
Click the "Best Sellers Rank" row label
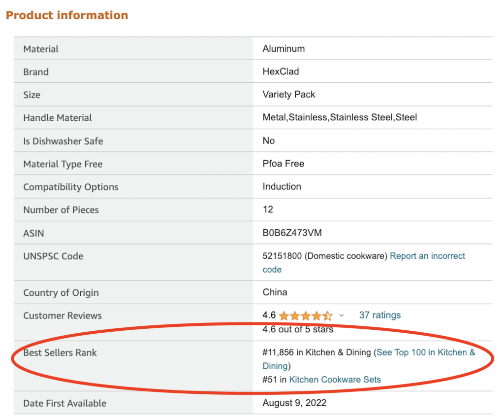coord(61,352)
